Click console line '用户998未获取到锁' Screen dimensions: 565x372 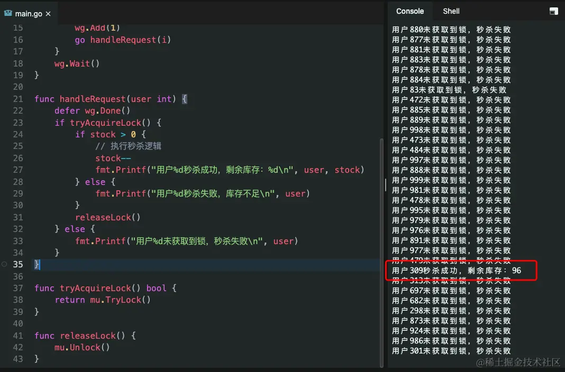click(x=451, y=130)
